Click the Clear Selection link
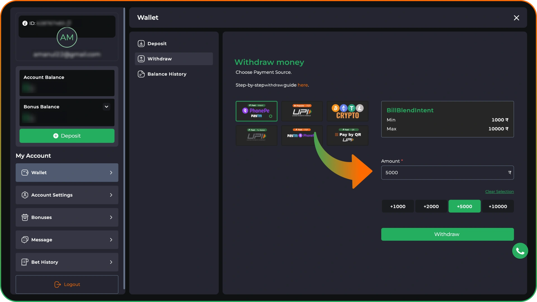 [x=500, y=192]
